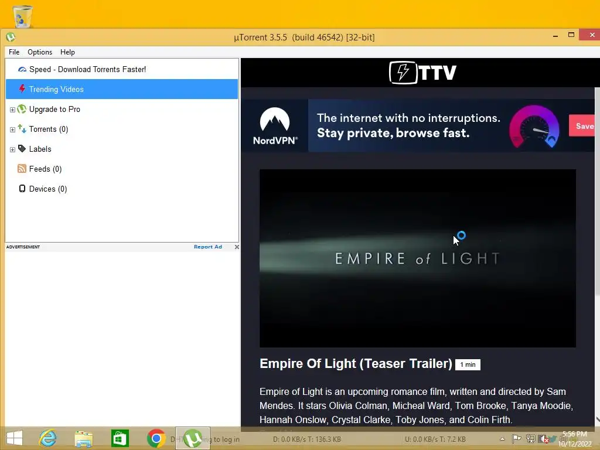Click the speed gauge graphic in ad
Image resolution: width=600 pixels, height=450 pixels.
pos(534,127)
